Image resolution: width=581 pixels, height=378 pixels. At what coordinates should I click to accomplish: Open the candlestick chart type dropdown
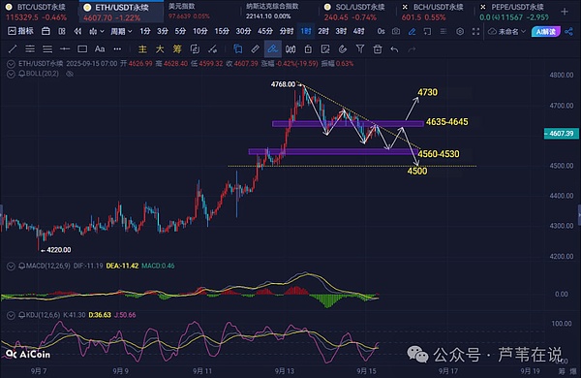click(x=96, y=32)
